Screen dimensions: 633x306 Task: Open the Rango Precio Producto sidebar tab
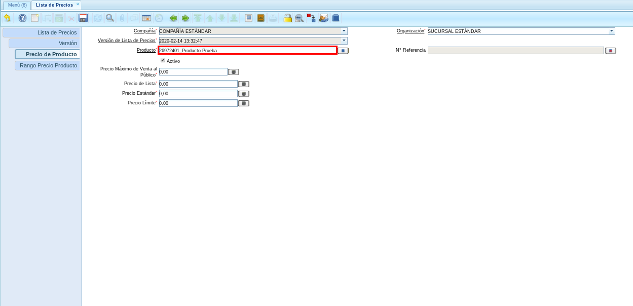(x=48, y=65)
